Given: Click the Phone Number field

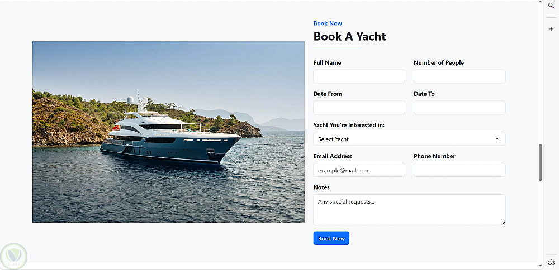Looking at the screenshot, I should tap(459, 170).
